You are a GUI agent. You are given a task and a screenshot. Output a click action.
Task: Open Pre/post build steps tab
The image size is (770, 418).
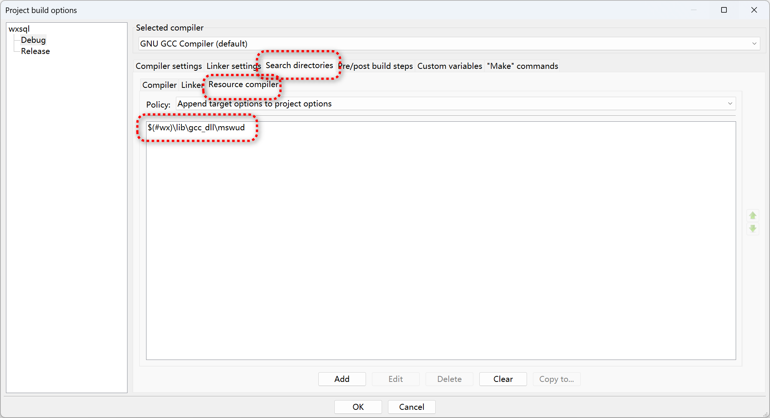(375, 66)
